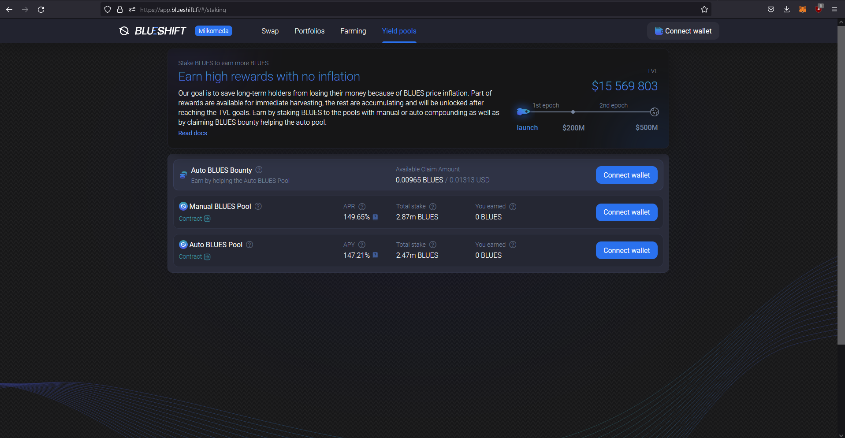Open the Swap tab
This screenshot has height=438, width=845.
270,31
